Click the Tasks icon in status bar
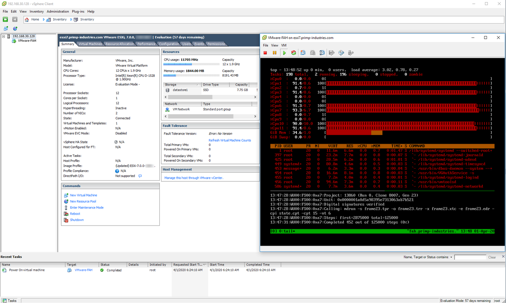The image size is (506, 303). (x=4, y=300)
